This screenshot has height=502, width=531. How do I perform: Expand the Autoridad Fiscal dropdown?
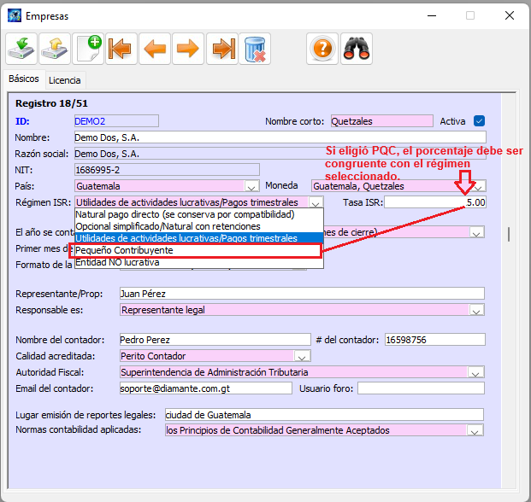[476, 372]
